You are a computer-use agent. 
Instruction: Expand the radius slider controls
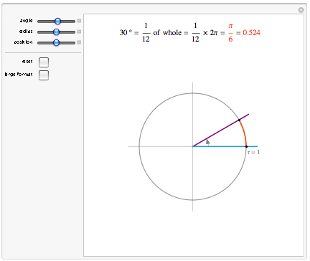(79, 32)
